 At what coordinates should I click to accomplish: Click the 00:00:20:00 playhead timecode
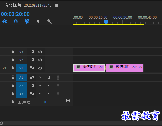coord(15,14)
